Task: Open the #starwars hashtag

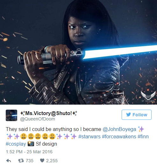Action: [89, 136]
